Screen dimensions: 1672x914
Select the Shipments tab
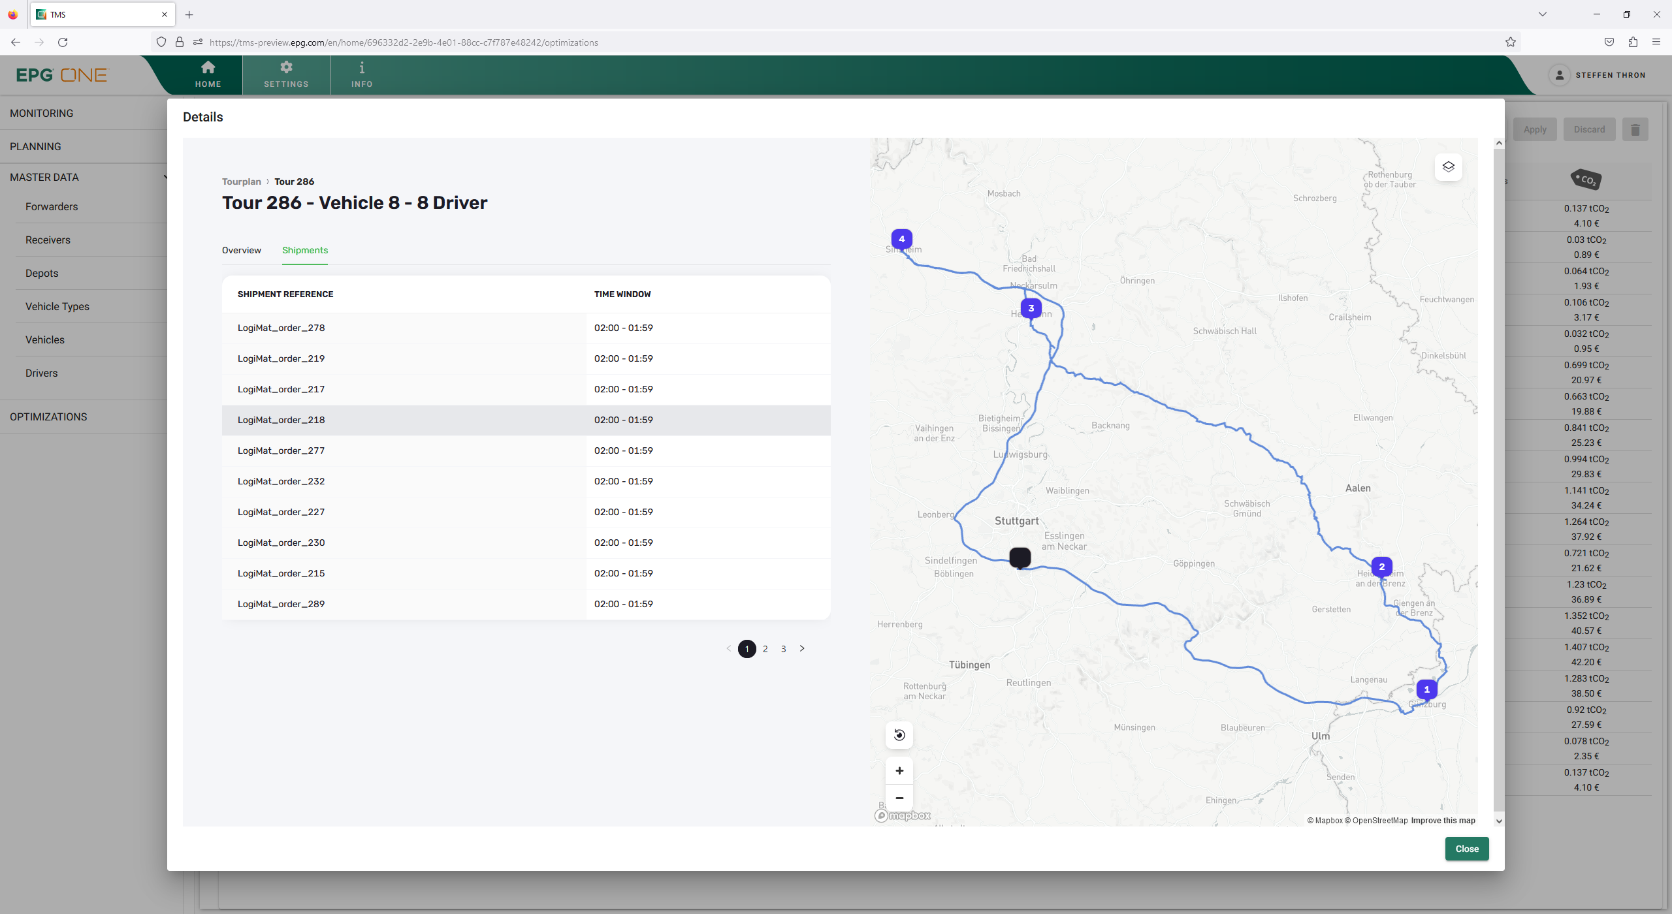click(304, 250)
